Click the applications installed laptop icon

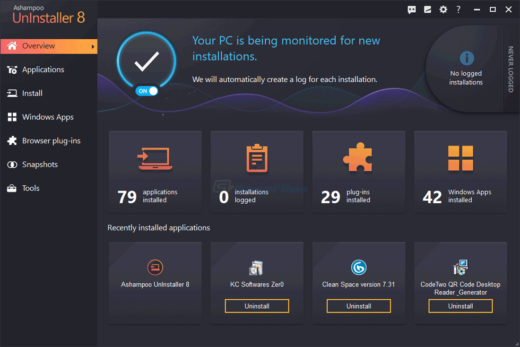coord(155,158)
